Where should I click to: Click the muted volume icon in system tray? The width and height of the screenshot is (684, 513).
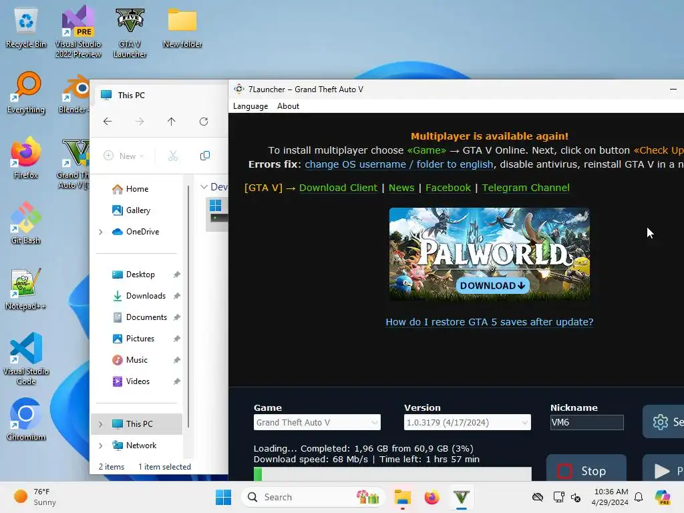(576, 497)
